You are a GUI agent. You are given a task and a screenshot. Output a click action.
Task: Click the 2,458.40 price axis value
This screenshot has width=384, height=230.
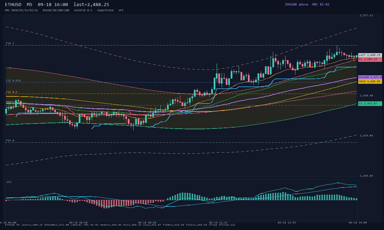366,96
